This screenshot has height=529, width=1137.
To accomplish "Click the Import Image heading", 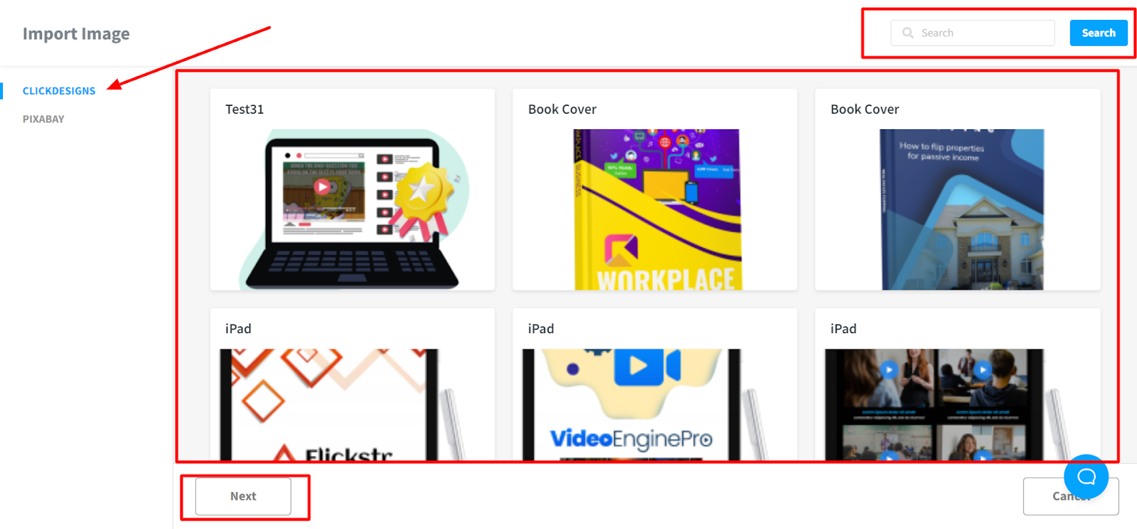I will [76, 33].
